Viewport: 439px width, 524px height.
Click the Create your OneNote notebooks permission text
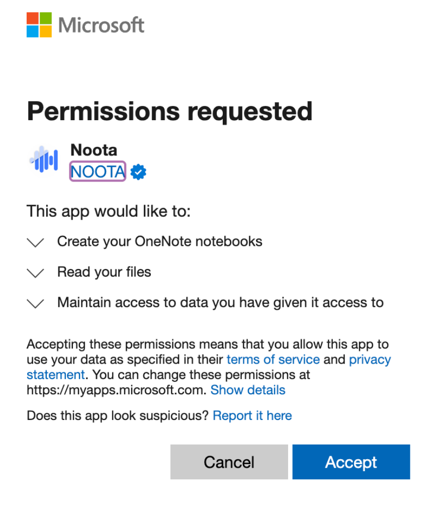tap(159, 241)
